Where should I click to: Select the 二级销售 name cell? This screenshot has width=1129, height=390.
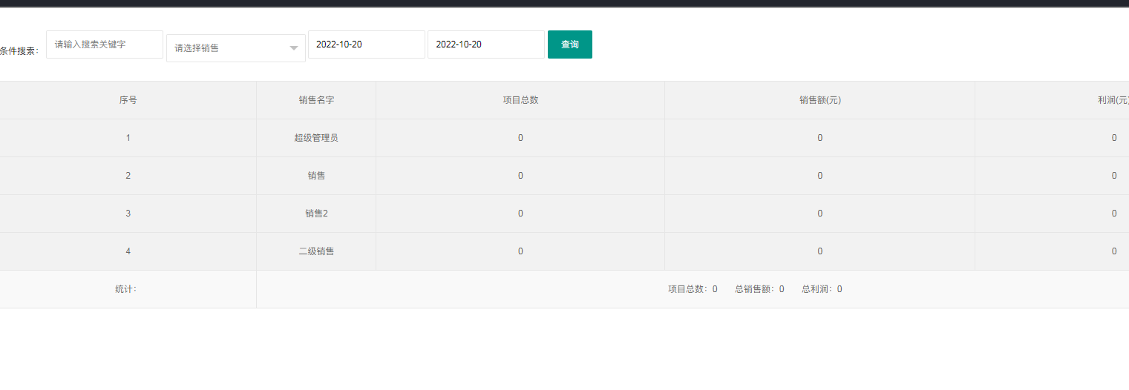click(316, 251)
